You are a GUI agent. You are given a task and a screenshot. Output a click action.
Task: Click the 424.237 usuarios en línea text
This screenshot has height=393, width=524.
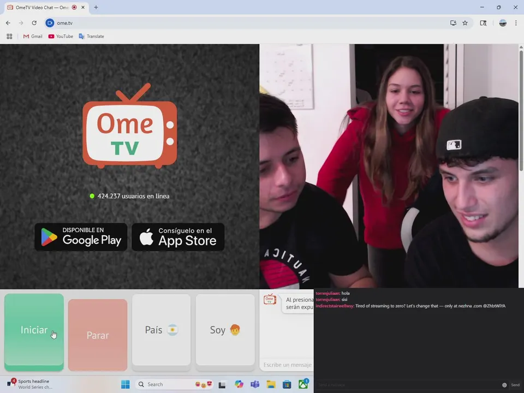coord(133,196)
